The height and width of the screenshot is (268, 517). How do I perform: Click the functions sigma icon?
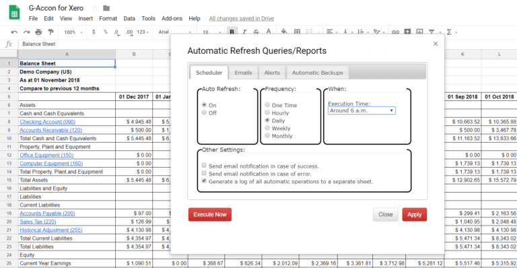[x=449, y=32]
